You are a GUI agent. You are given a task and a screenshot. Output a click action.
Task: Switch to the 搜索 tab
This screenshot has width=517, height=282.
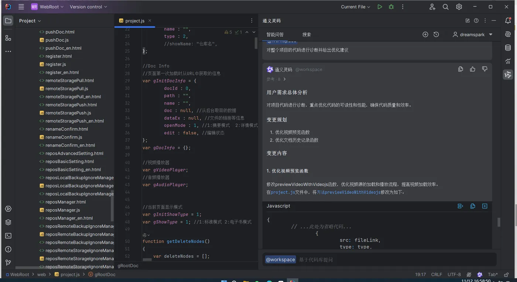pos(307,34)
